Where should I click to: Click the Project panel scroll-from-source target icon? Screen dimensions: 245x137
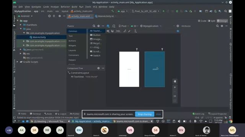coord(49,16)
